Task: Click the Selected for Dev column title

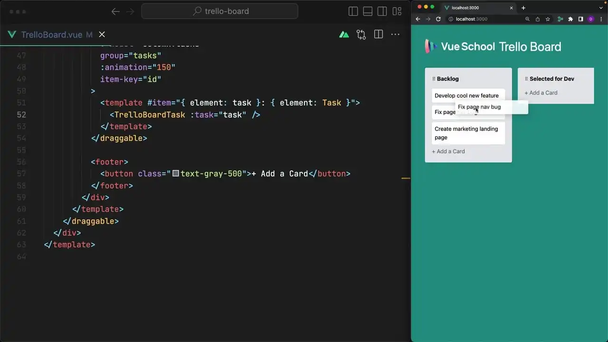Action: pos(552,79)
